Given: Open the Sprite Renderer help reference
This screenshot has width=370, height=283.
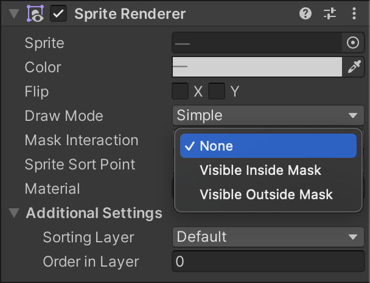Looking at the screenshot, I should click(x=305, y=13).
